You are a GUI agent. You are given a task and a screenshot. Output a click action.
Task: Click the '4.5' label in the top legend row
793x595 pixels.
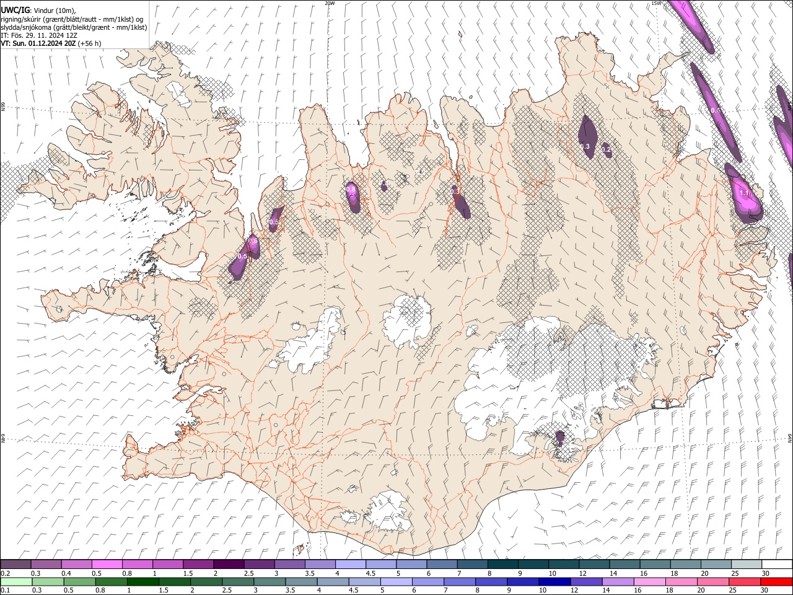[370, 573]
